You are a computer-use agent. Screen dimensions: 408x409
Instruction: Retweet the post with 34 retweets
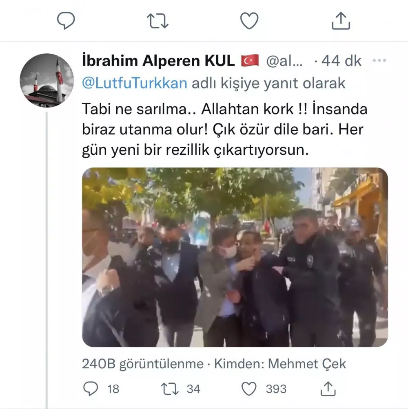tap(170, 389)
